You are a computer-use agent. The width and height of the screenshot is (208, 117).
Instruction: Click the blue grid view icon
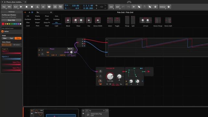(32, 12)
